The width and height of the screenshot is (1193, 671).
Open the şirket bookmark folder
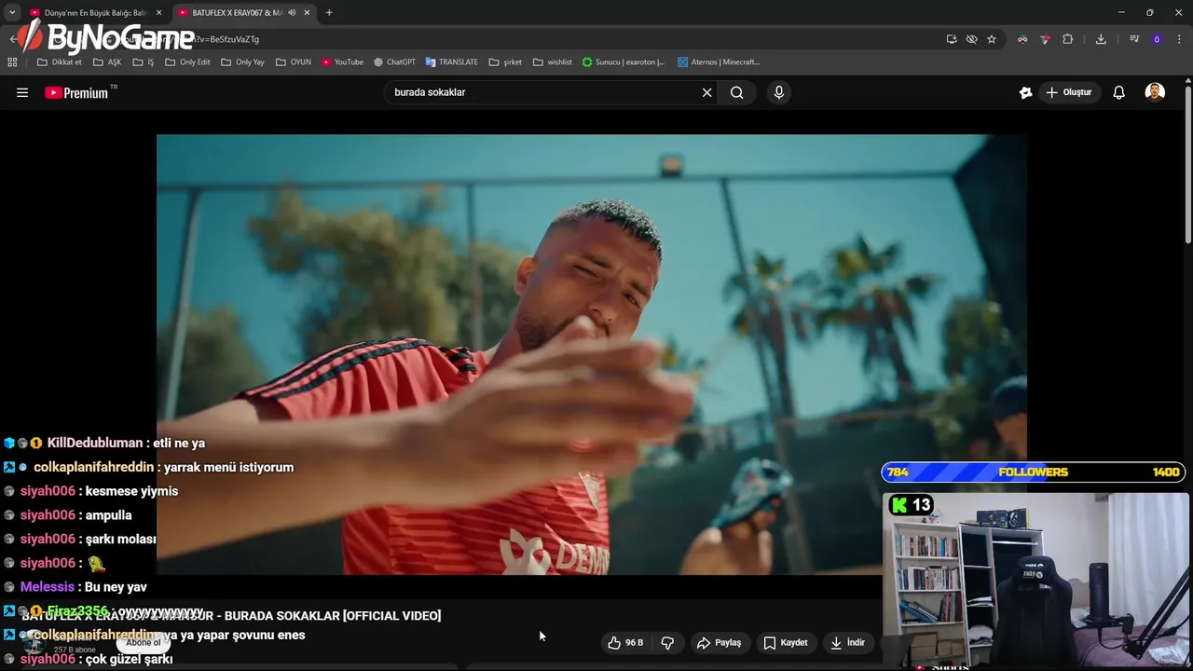click(505, 62)
